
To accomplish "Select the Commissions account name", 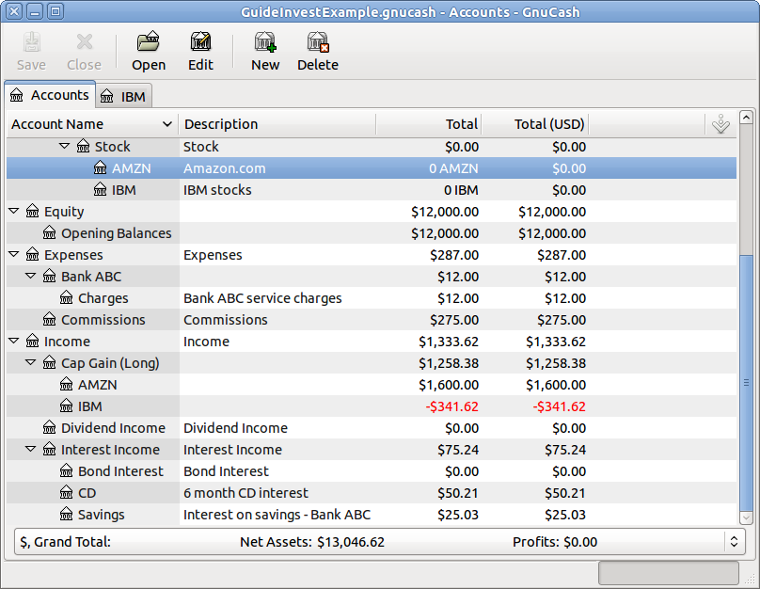I will [103, 320].
